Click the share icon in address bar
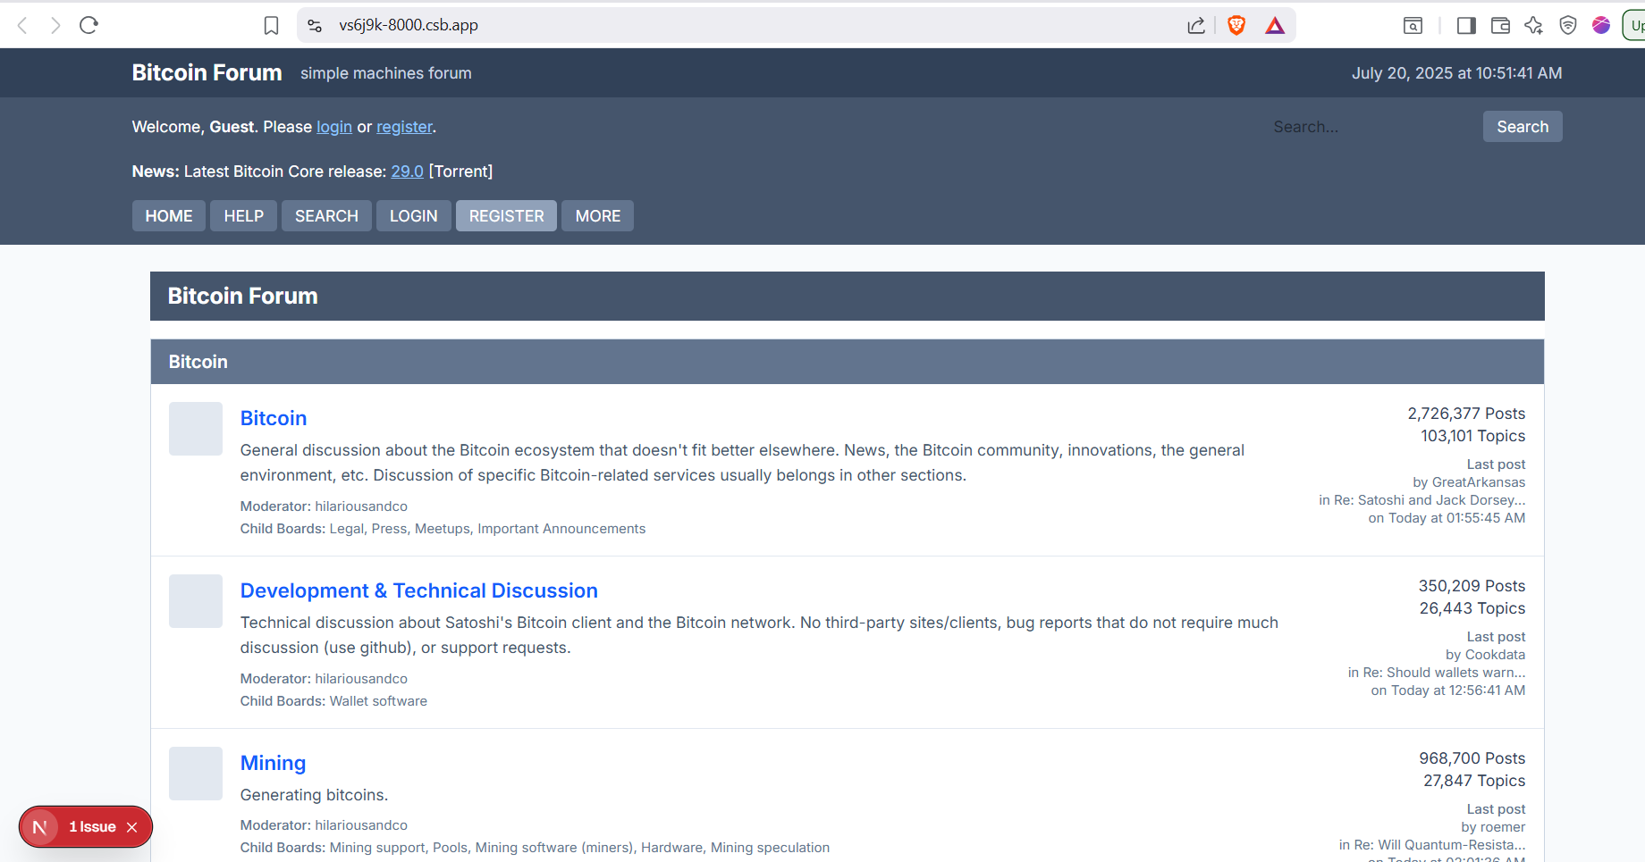This screenshot has width=1645, height=862. tap(1196, 25)
